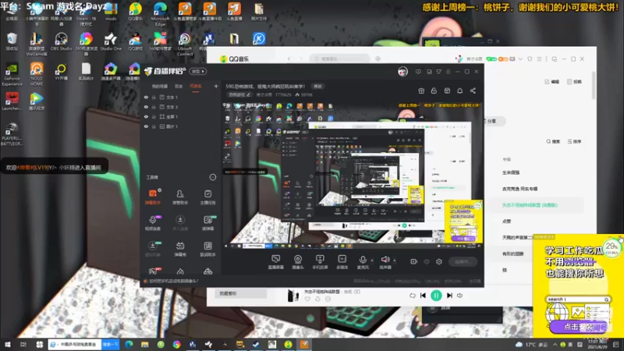624x351 pixels.
Task: Click 搜索 in QQ Music song list
Action: pyautogui.click(x=553, y=142)
